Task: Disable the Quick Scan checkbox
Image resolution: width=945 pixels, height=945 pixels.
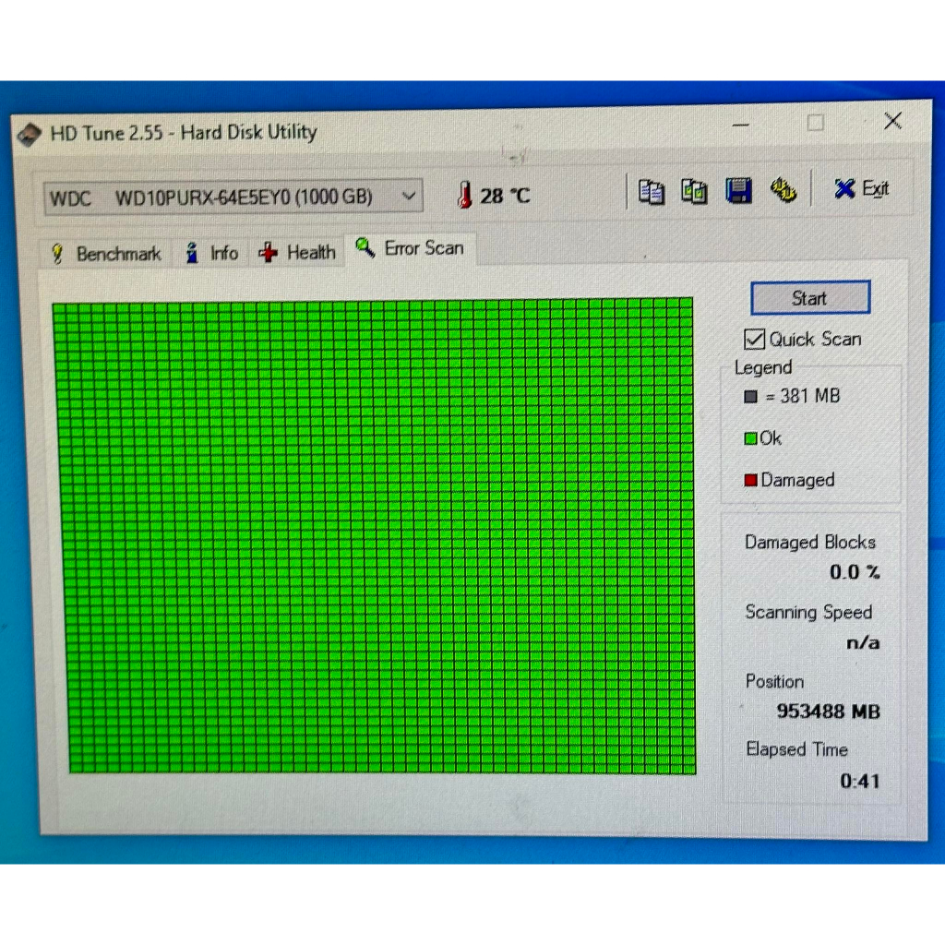Action: pyautogui.click(x=755, y=339)
